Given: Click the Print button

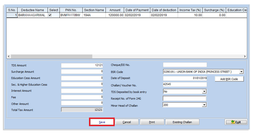Looking at the screenshot, I should (152, 122).
